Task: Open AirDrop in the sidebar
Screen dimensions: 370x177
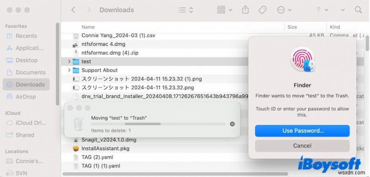Action: 26,97
